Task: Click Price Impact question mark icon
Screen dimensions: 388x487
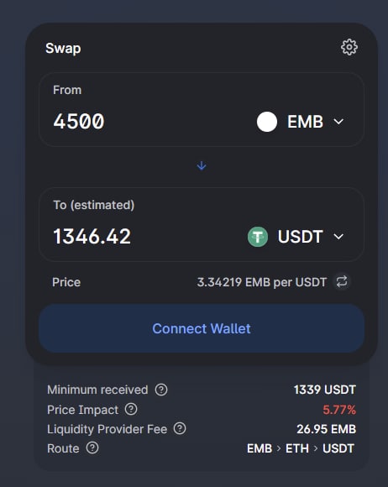Action: click(131, 410)
